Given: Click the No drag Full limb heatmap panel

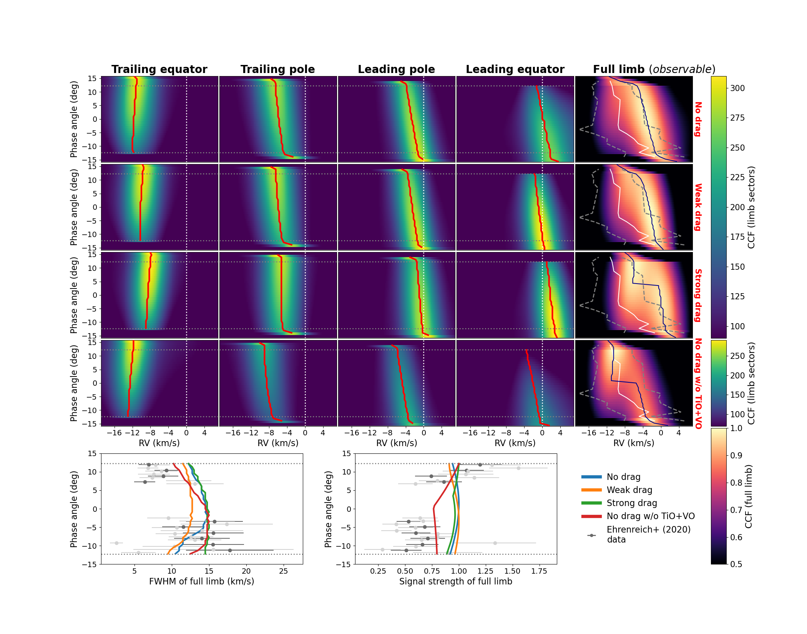Looking at the screenshot, I should pos(634,119).
